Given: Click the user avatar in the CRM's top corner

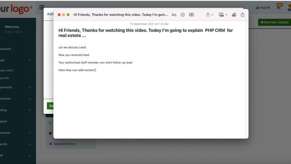Looking at the screenshot, I should click(289, 7).
